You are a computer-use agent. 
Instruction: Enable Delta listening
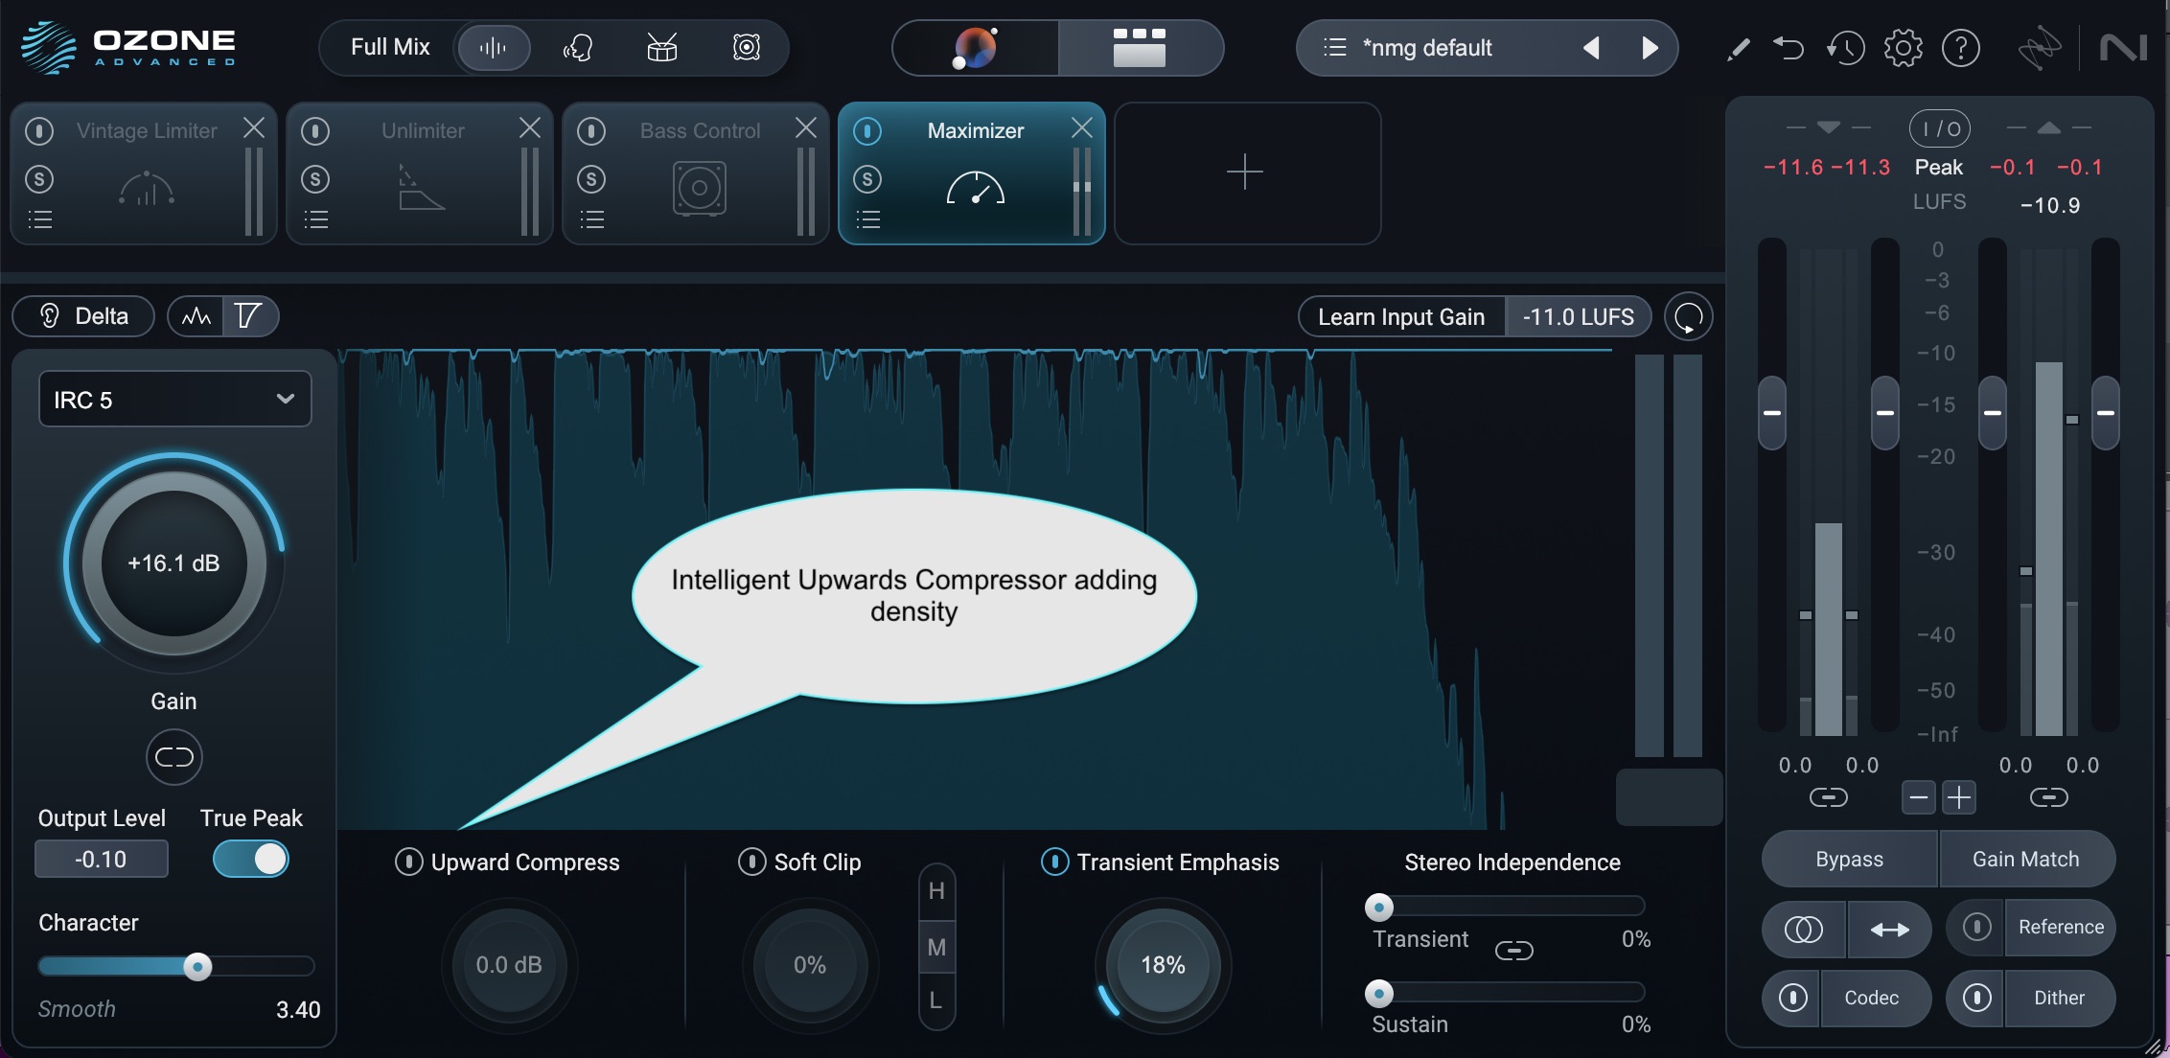83,316
